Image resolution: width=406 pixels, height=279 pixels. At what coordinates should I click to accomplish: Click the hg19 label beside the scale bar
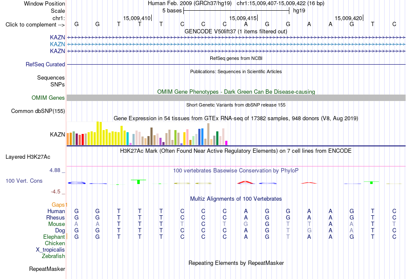click(299, 11)
